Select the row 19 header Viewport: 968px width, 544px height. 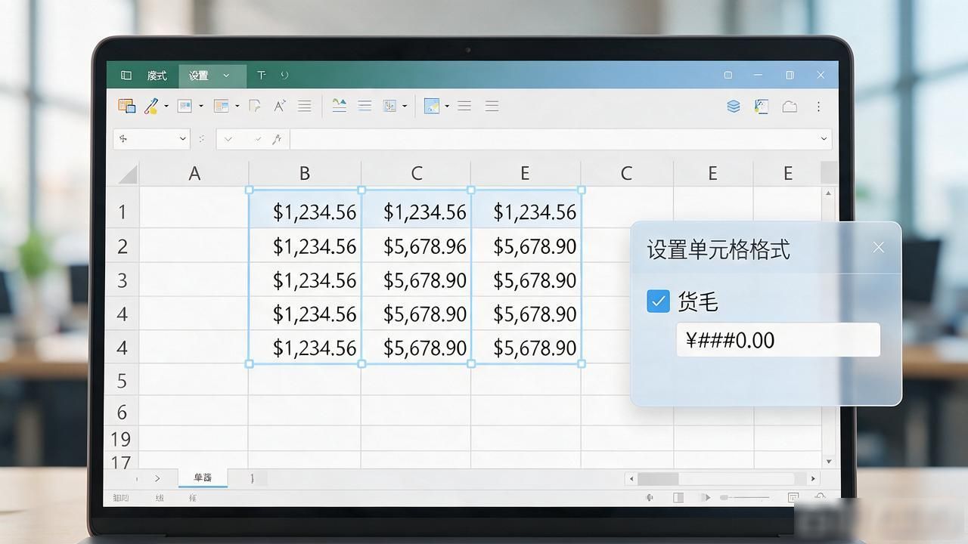(121, 439)
